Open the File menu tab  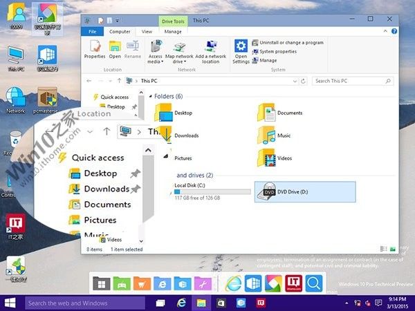[91, 31]
